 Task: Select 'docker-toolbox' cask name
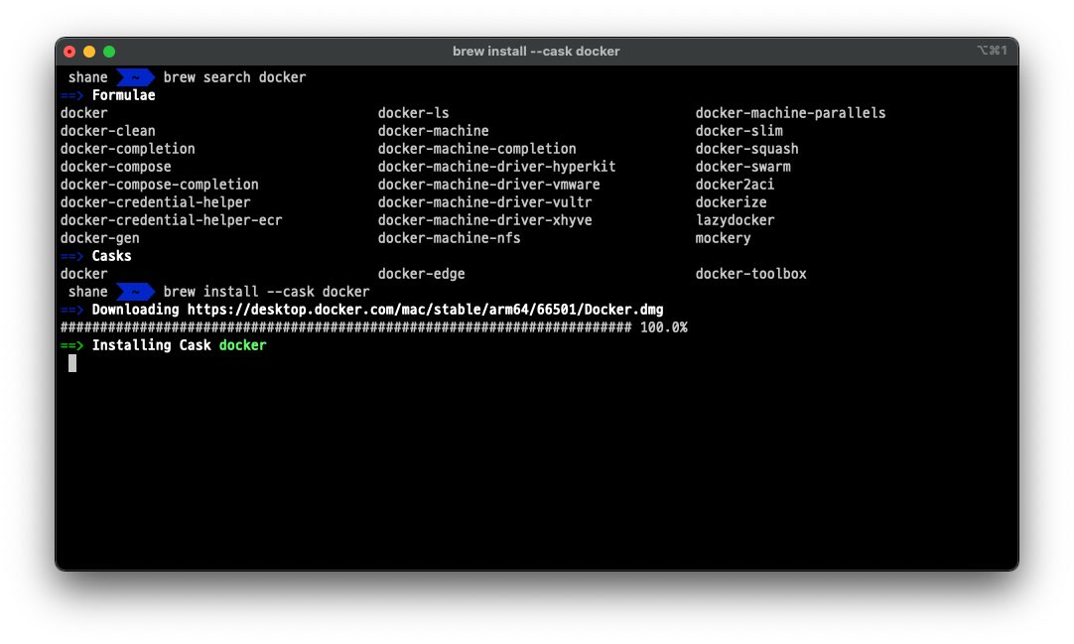(751, 274)
